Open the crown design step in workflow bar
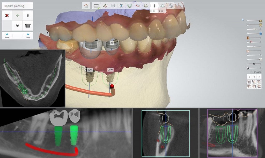This screenshot has width=265, height=158. point(146,6)
